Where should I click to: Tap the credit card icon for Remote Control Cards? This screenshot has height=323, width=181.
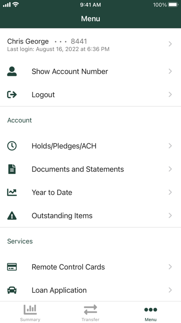pyautogui.click(x=12, y=267)
